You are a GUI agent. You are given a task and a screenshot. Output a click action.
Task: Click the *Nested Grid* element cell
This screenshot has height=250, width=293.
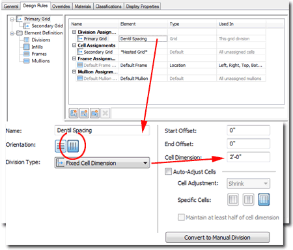tap(143, 52)
